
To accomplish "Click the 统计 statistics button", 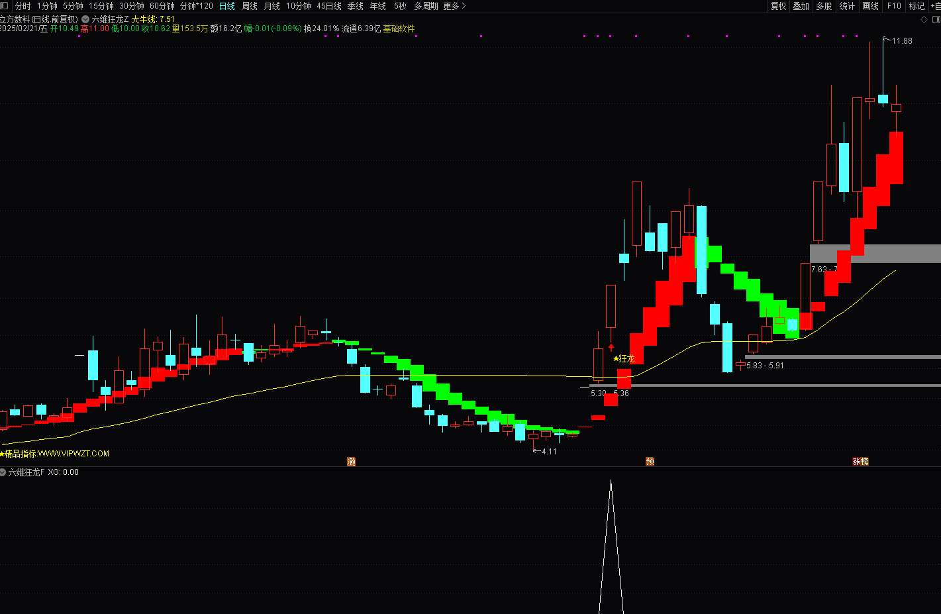I will [x=847, y=6].
